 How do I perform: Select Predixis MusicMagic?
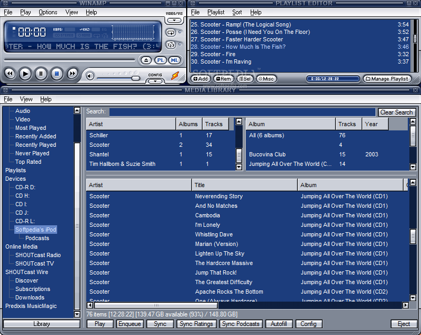point(31,306)
